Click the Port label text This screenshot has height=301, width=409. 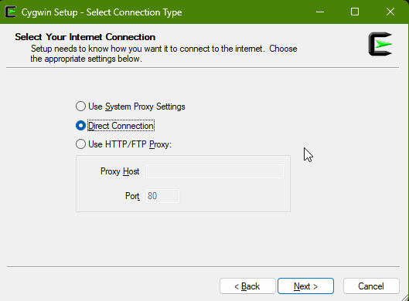[132, 196]
